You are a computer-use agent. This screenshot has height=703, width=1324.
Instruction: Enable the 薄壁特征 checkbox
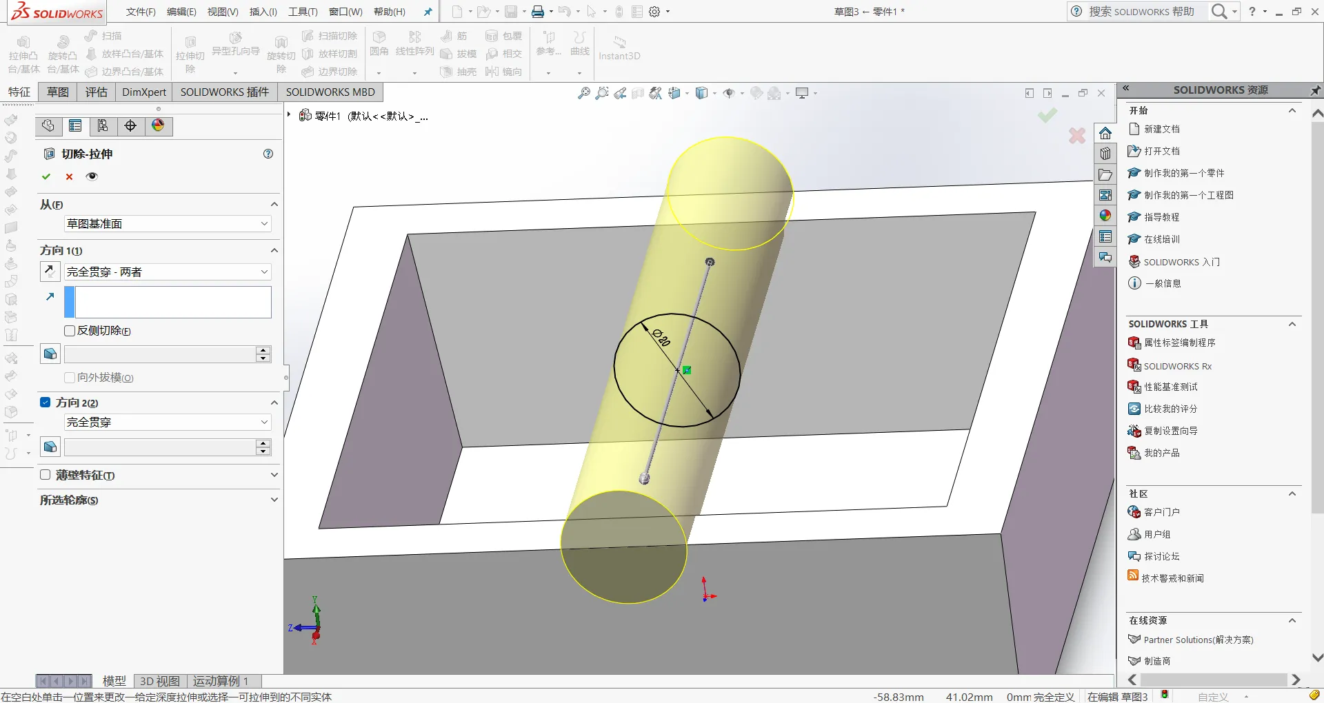coord(46,475)
